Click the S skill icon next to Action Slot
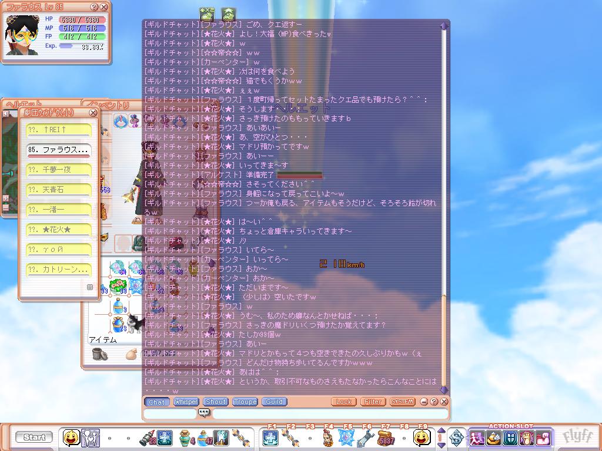Viewport: 602px width, 451px height. pyautogui.click(x=457, y=438)
